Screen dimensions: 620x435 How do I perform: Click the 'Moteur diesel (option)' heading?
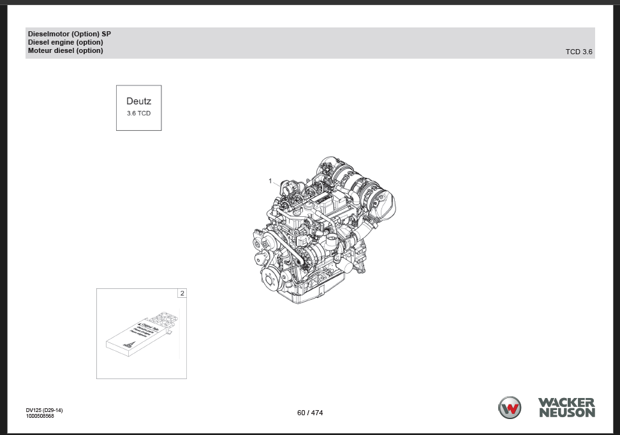click(65, 50)
